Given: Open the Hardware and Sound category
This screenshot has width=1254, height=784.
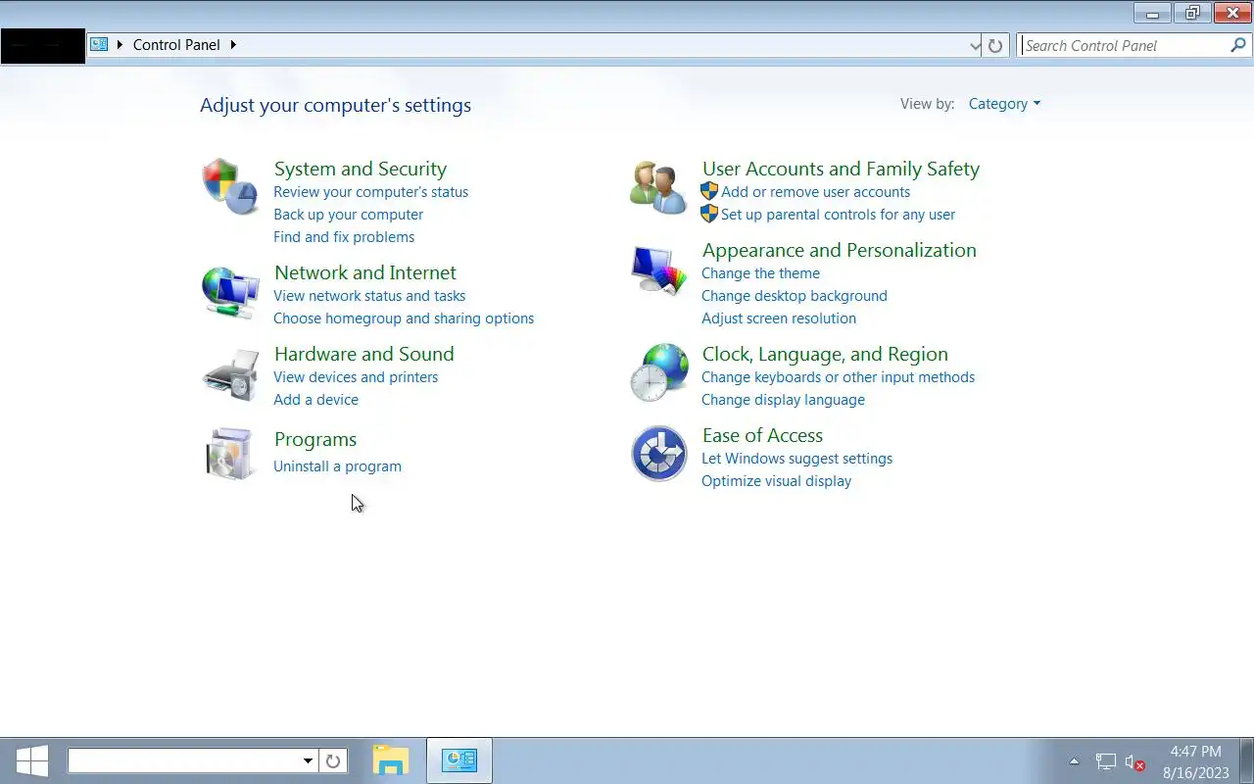Looking at the screenshot, I should (363, 354).
